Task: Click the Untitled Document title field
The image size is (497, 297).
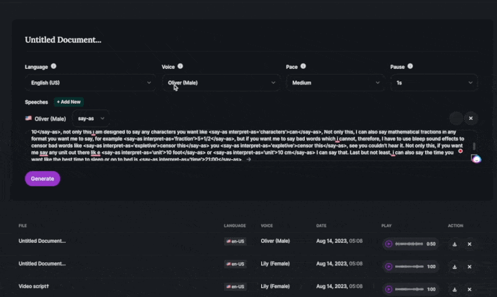Action: tap(63, 40)
